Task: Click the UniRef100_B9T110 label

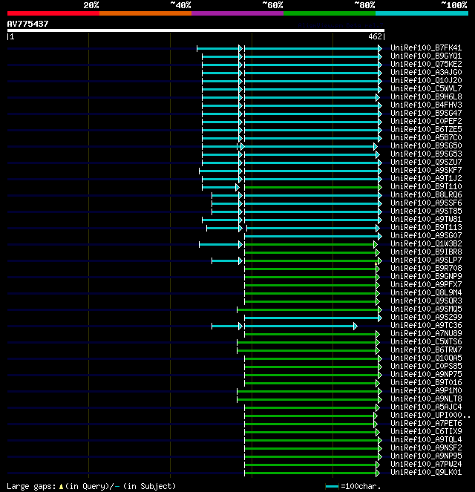Action: [x=426, y=186]
